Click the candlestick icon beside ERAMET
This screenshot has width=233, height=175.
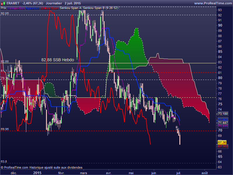3,3
